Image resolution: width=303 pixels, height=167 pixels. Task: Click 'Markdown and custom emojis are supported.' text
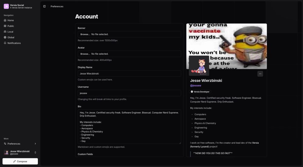(101, 147)
